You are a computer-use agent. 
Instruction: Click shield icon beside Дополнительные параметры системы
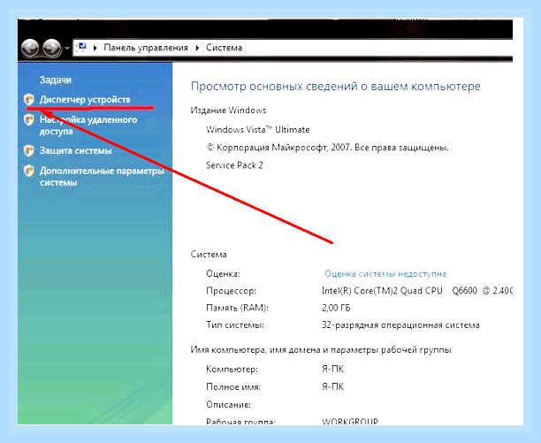tap(29, 172)
